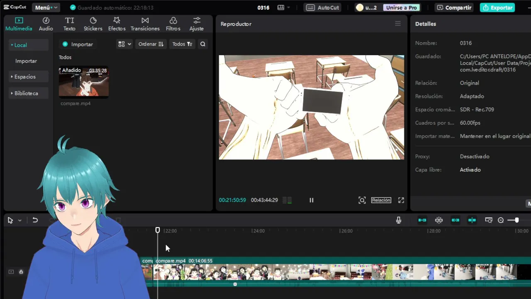Select Importar in the sidebar
Viewport: 531px width, 299px height.
click(x=26, y=61)
